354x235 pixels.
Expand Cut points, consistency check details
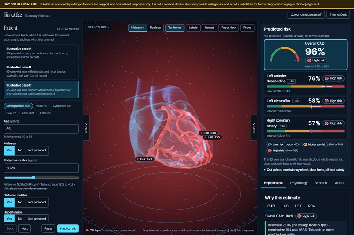pos(304,170)
